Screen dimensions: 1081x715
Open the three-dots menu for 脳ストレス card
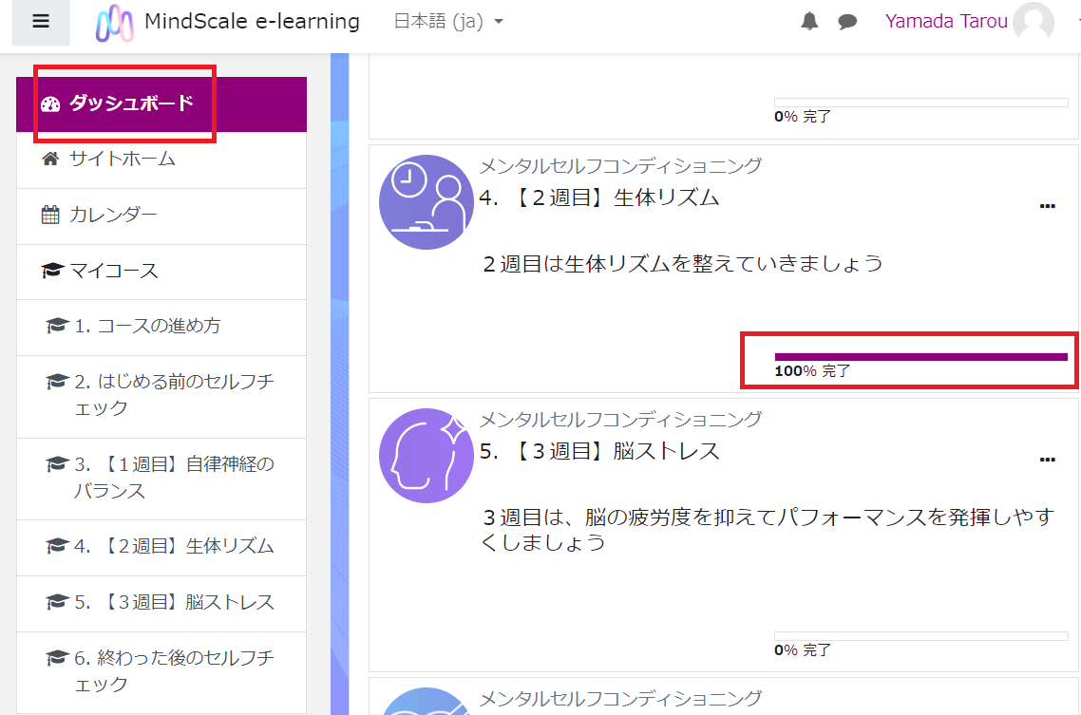click(1047, 460)
